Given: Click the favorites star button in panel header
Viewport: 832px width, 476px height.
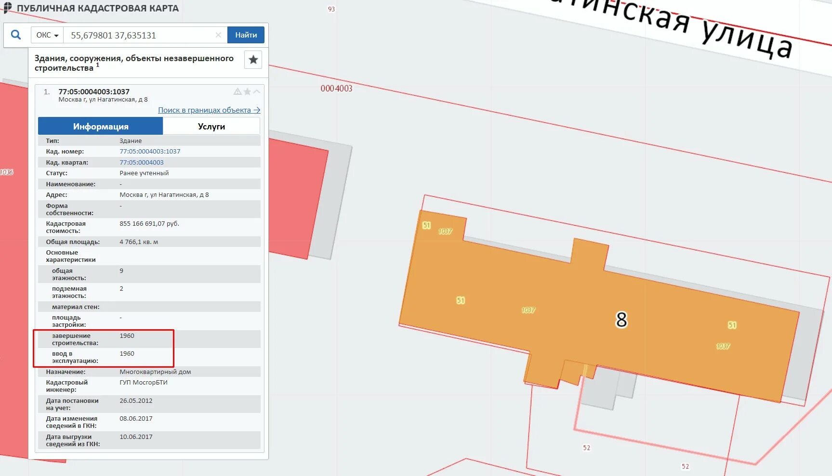Looking at the screenshot, I should [x=253, y=60].
